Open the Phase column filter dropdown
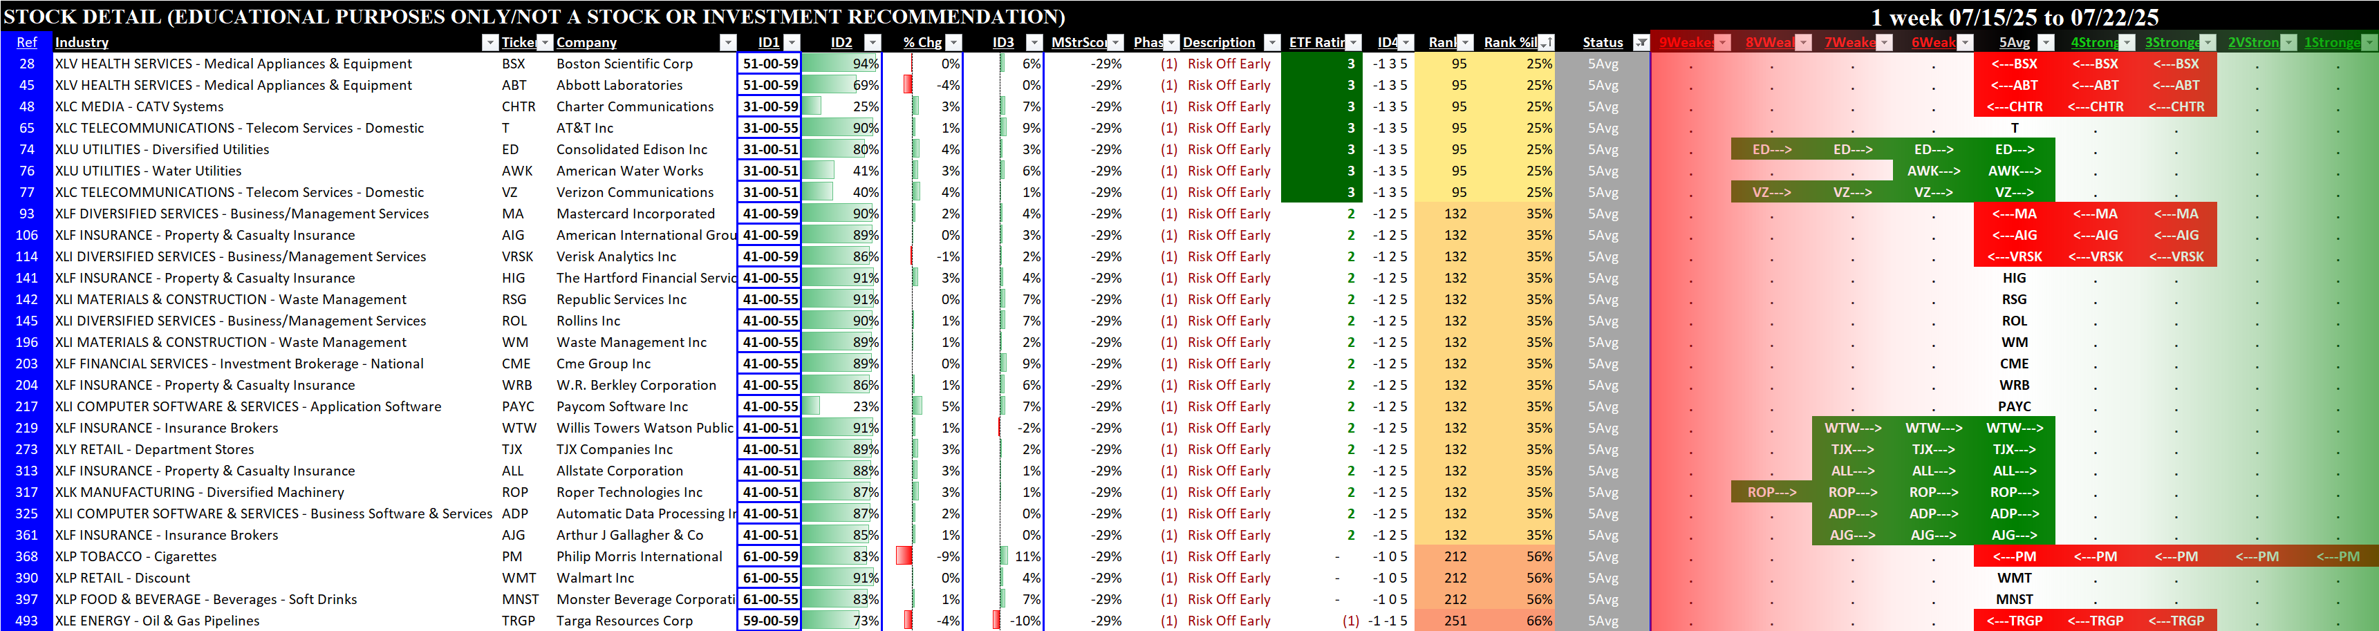Viewport: 2379px width, 631px height. 1171,42
